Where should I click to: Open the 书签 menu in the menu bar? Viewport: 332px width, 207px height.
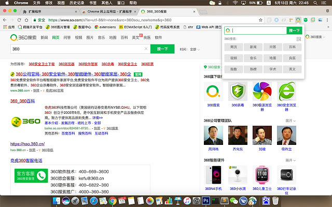coord(93,3)
